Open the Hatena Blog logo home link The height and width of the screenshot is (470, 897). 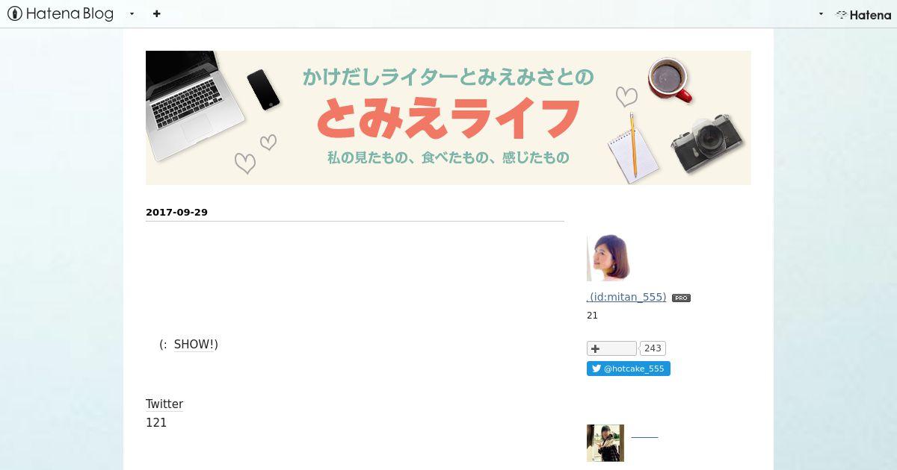coord(60,13)
